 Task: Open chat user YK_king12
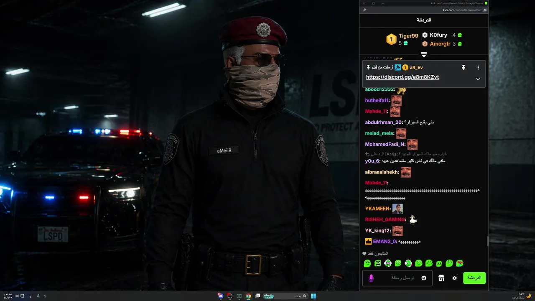[377, 231]
